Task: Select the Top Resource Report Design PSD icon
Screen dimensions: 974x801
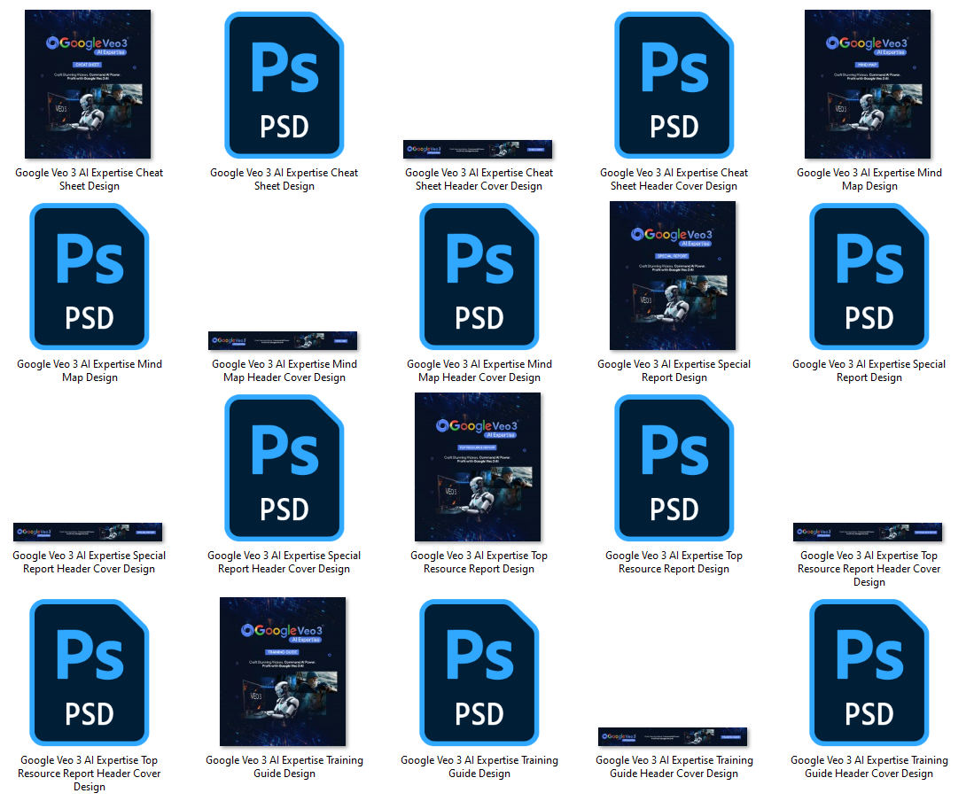Action: (674, 468)
